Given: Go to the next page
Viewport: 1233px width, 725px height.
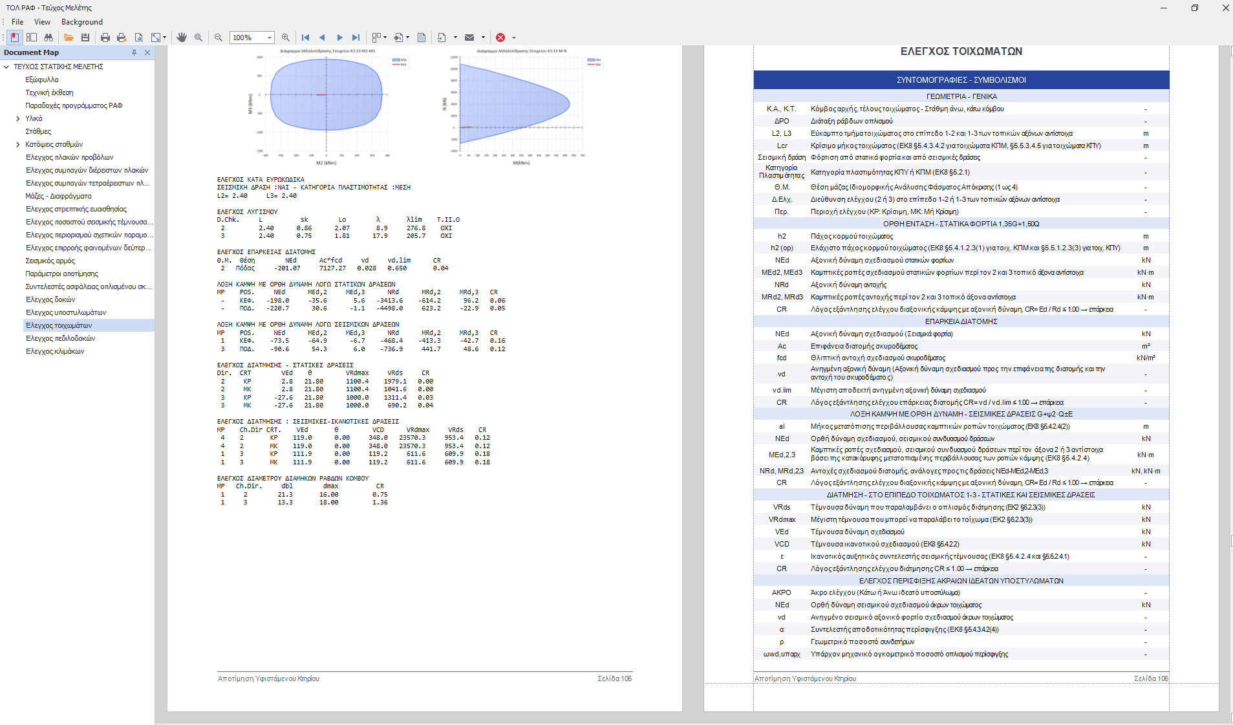Looking at the screenshot, I should [x=339, y=38].
